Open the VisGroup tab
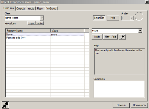This screenshot has height=109, width=149. [x=51, y=9]
